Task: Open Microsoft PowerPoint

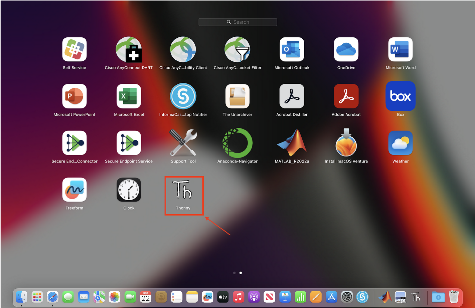Action: tap(74, 96)
